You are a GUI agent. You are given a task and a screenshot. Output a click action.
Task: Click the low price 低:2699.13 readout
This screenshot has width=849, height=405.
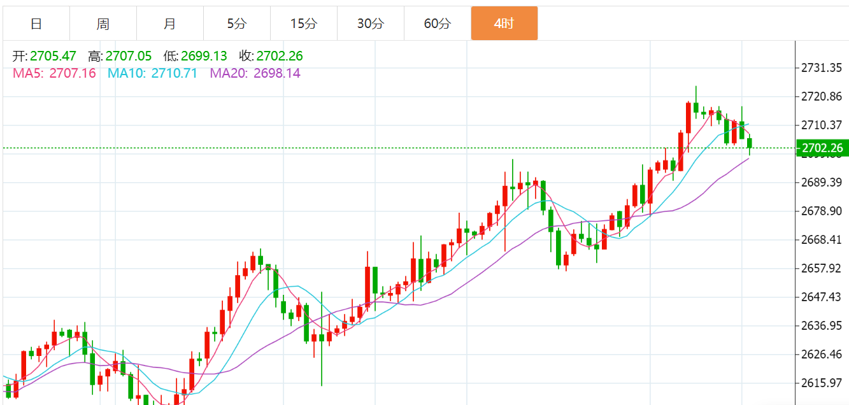pyautogui.click(x=197, y=56)
